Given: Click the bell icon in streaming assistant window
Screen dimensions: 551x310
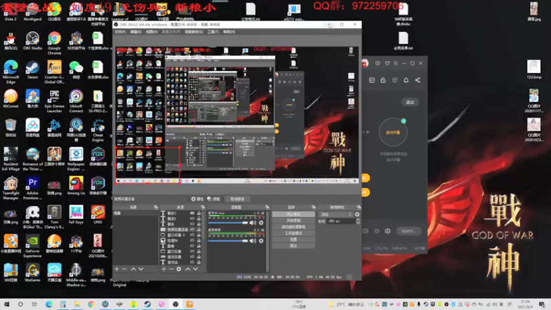Looking at the screenshot, I should [406, 80].
